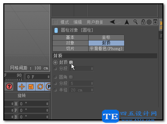This screenshot has height=124, width=167.
Task: Adjust the 半径 value stepper arrows
Action: coord(92,90)
